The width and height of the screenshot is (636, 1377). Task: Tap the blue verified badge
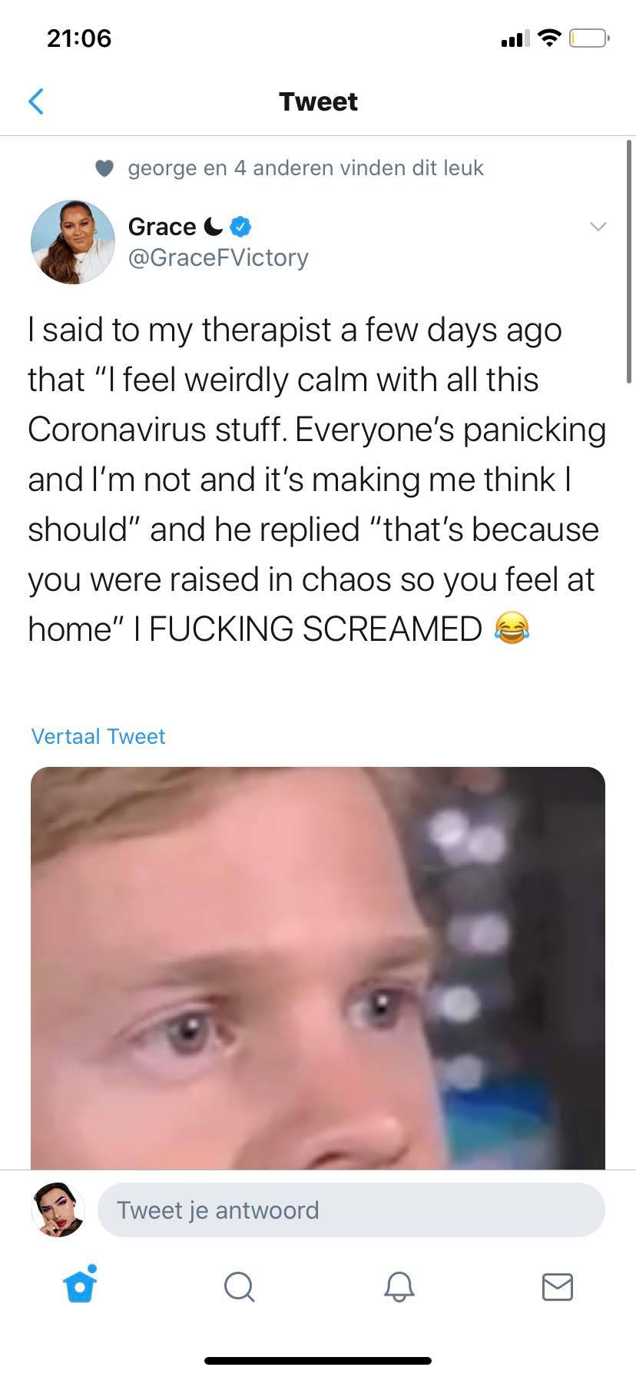[240, 227]
